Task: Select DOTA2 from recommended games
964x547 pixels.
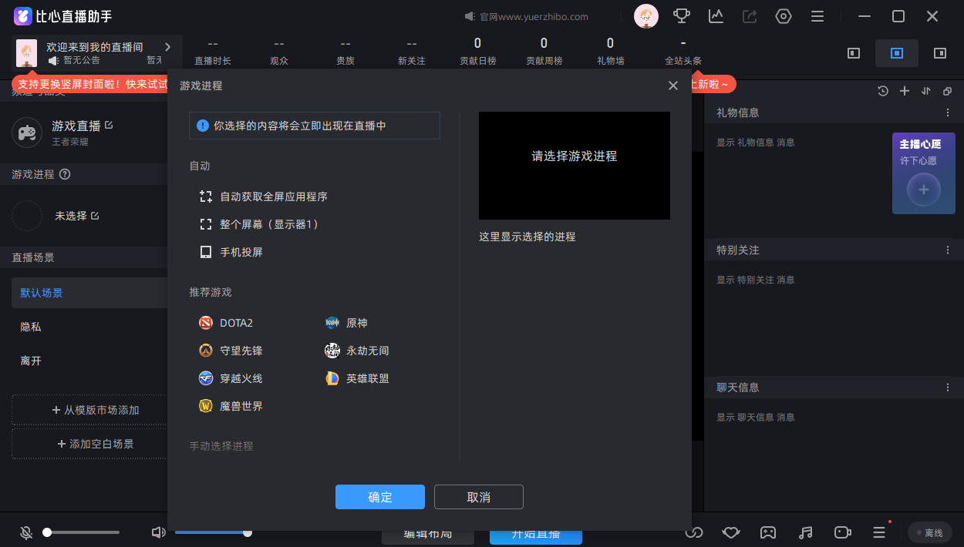Action: click(226, 323)
